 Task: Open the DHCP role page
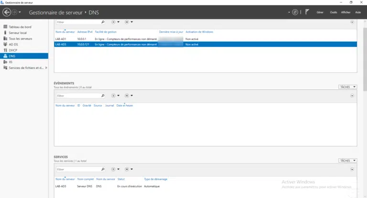click(x=13, y=50)
